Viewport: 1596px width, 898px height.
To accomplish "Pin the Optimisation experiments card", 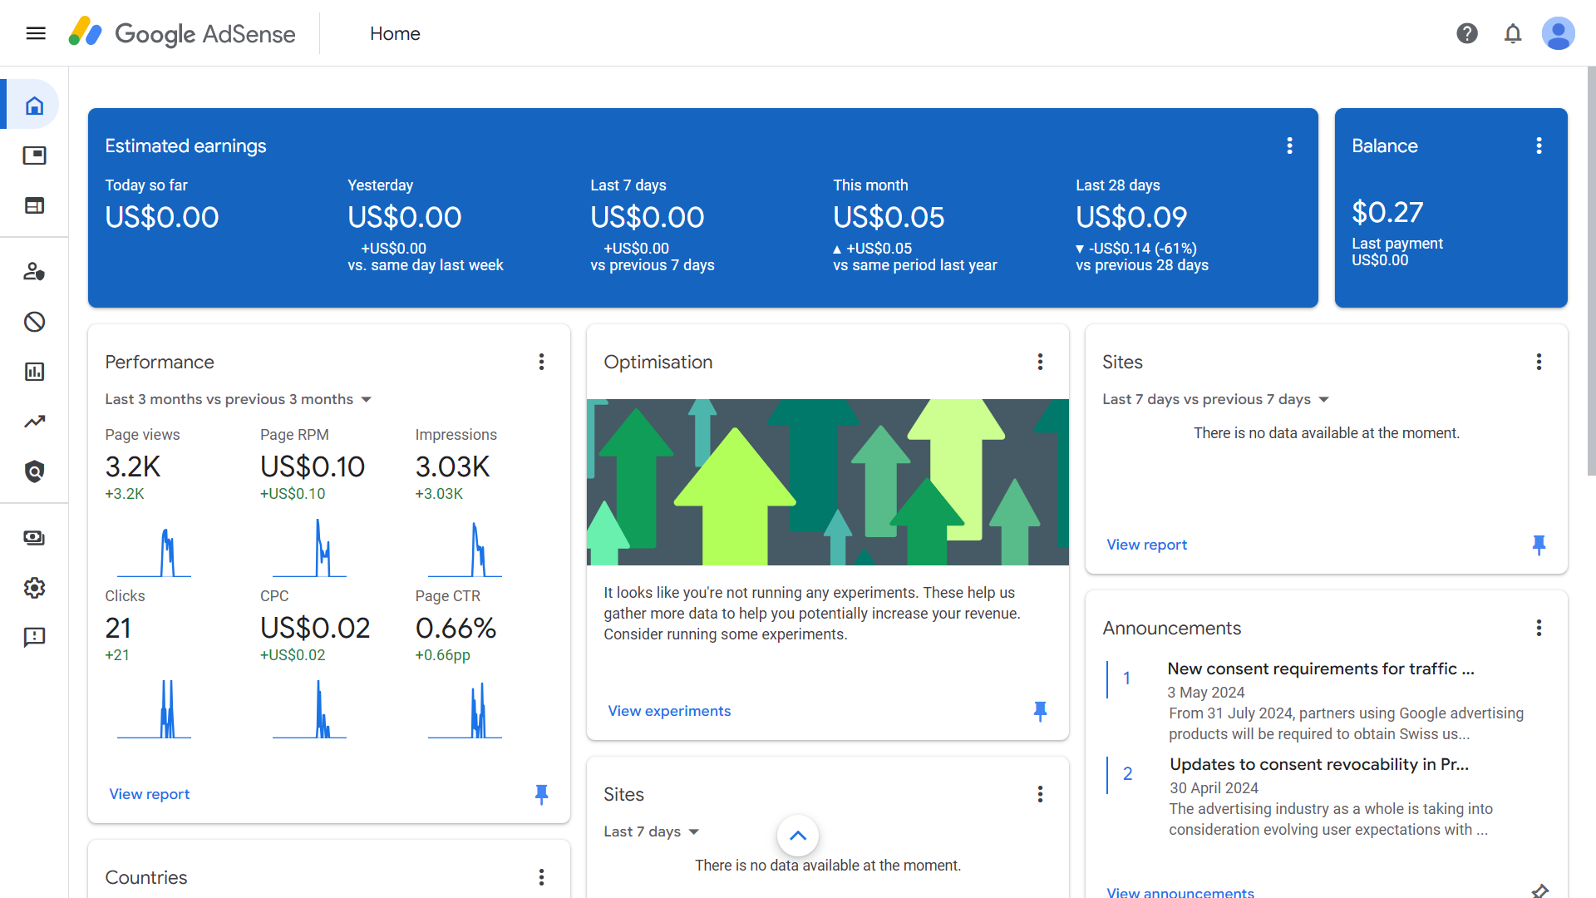I will (x=1040, y=711).
